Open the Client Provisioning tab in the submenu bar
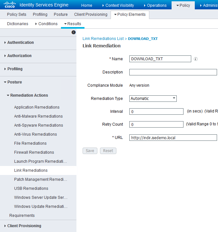The image size is (218, 232). coord(91,15)
